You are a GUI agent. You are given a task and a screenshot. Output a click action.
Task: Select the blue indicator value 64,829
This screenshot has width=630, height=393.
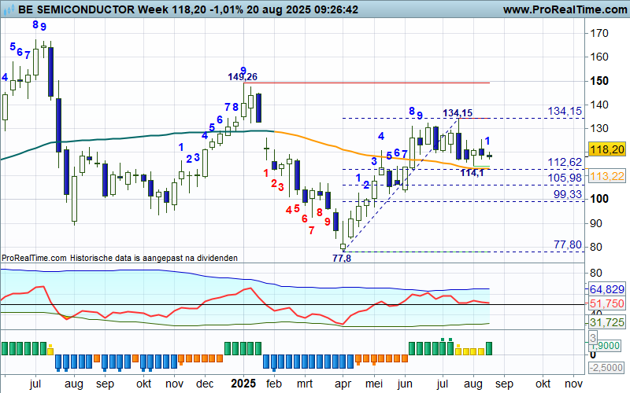pyautogui.click(x=606, y=290)
